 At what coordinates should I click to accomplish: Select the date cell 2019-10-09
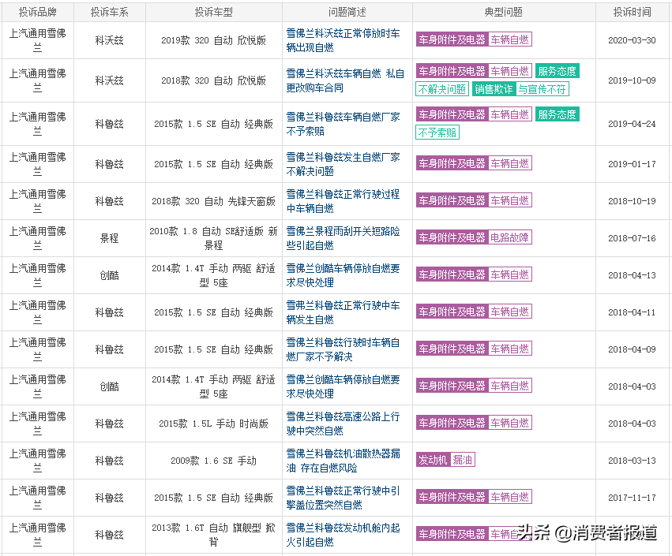click(x=633, y=81)
